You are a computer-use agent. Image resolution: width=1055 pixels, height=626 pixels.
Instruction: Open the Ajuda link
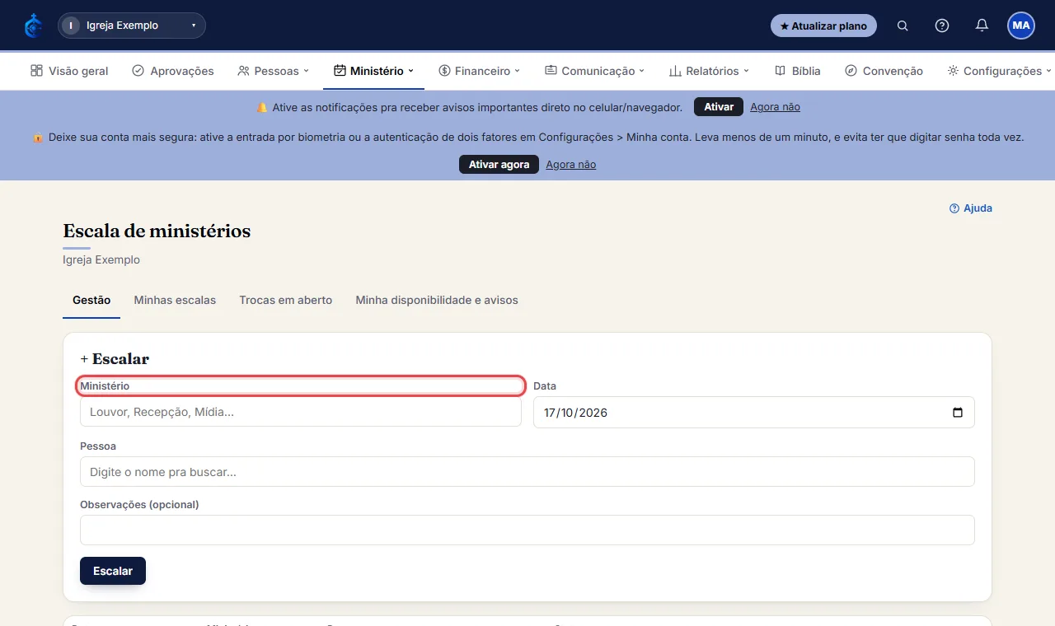coord(971,208)
